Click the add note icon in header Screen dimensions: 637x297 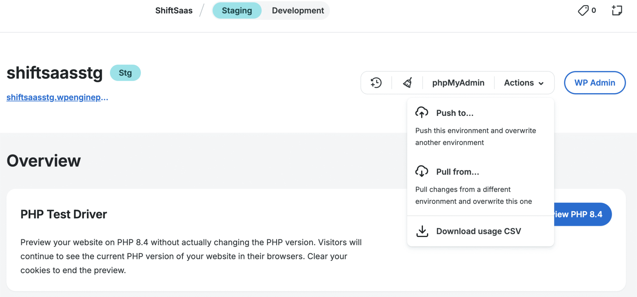[617, 11]
